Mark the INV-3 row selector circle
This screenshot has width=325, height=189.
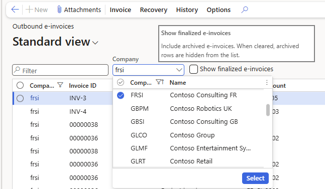point(20,98)
